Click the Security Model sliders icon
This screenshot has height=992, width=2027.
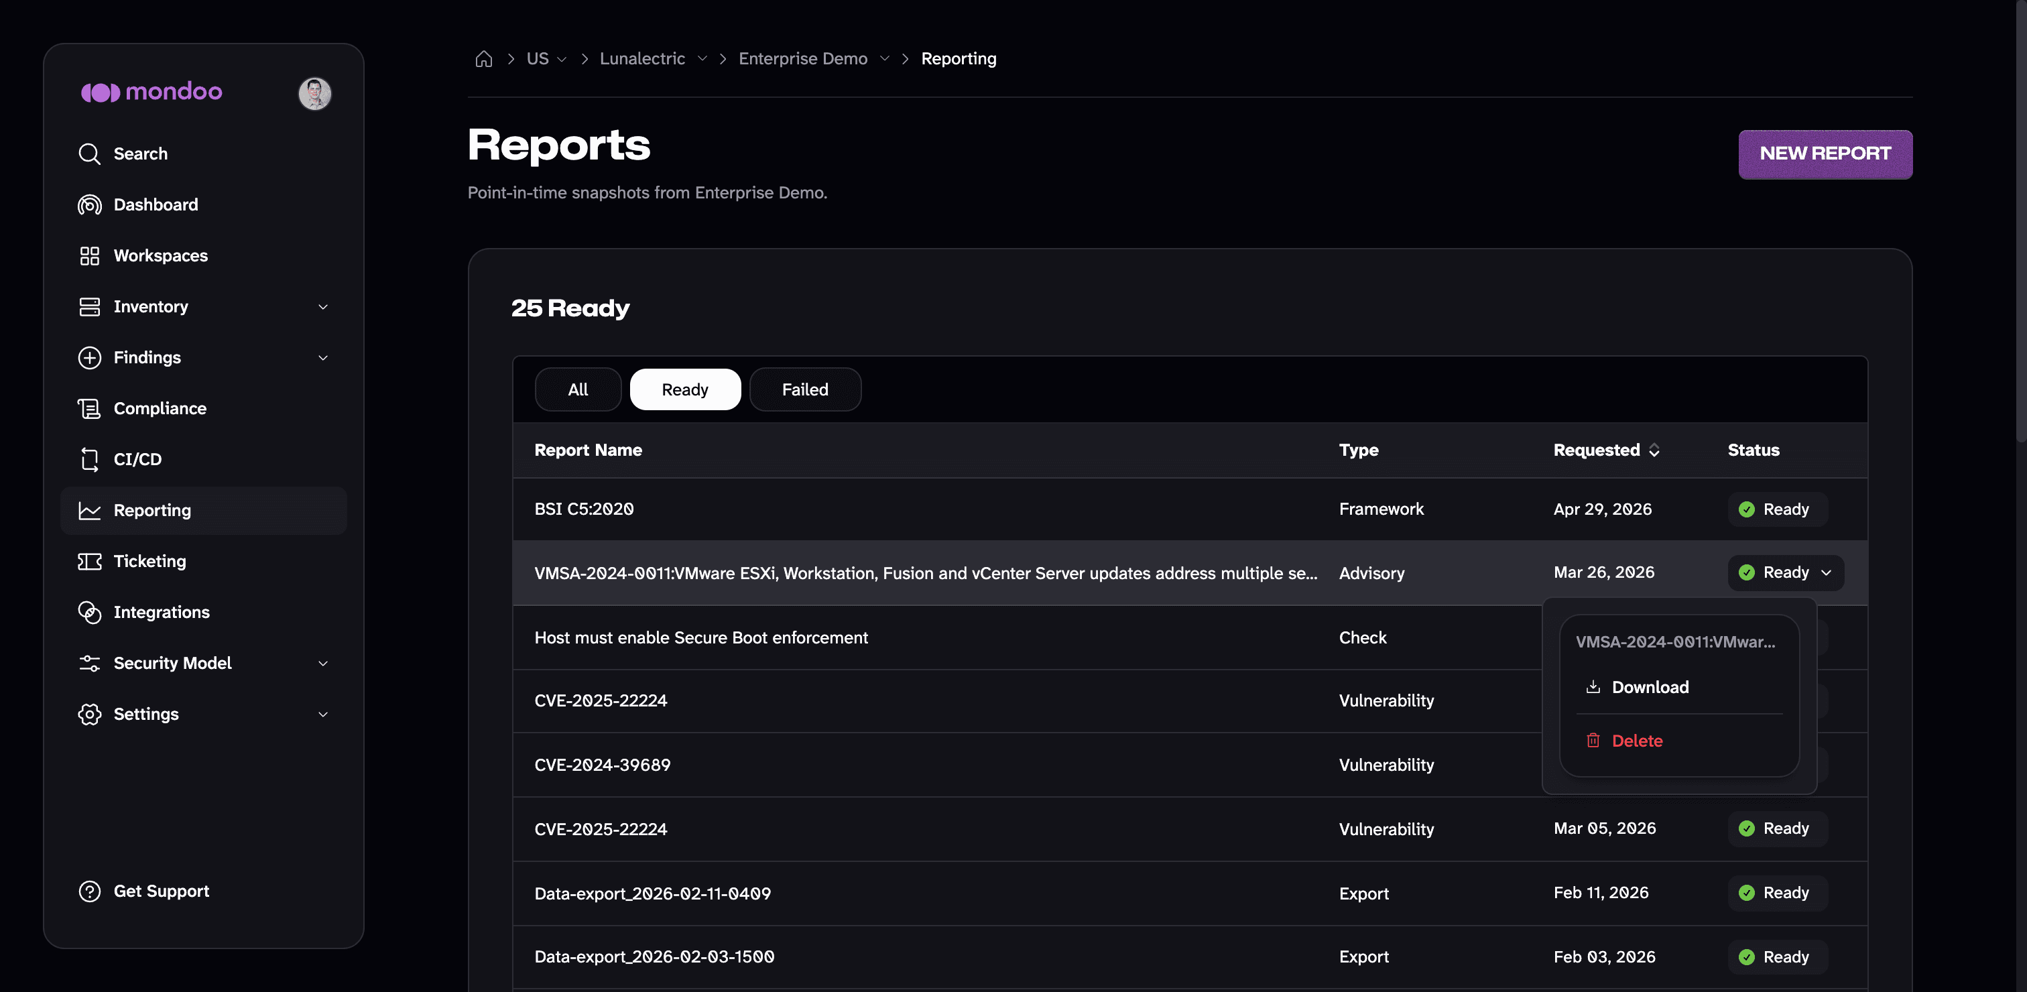(x=90, y=663)
